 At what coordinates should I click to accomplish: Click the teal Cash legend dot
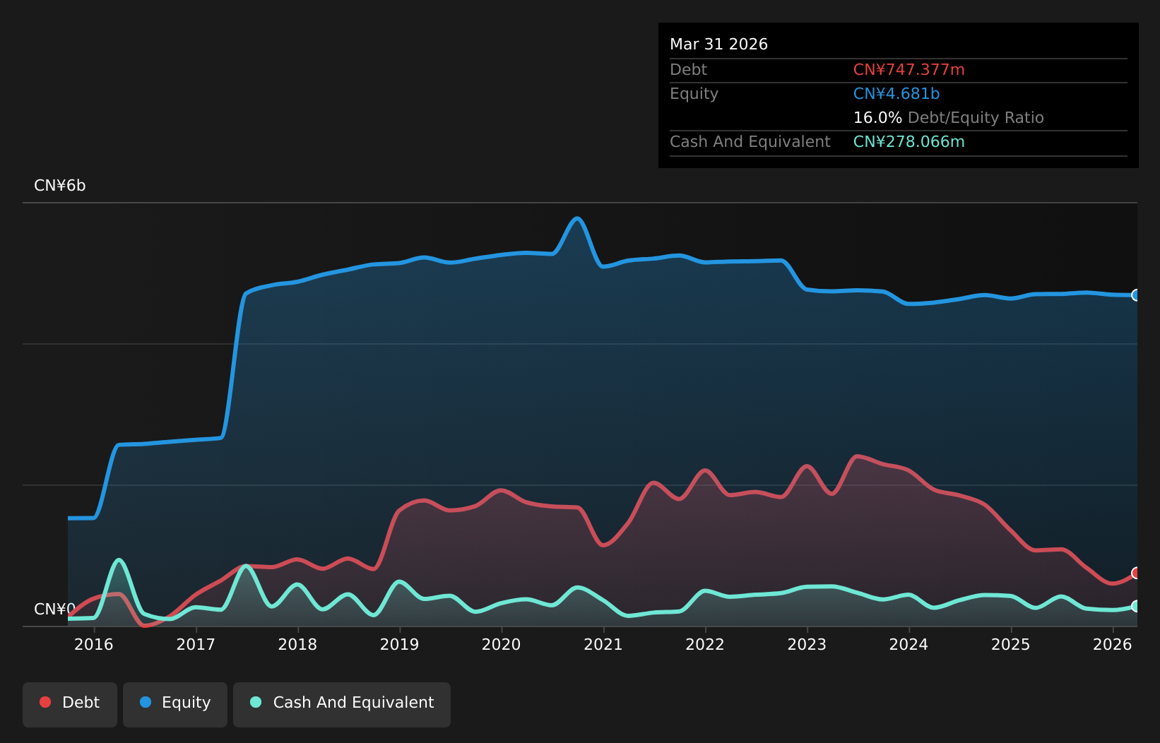coord(256,702)
